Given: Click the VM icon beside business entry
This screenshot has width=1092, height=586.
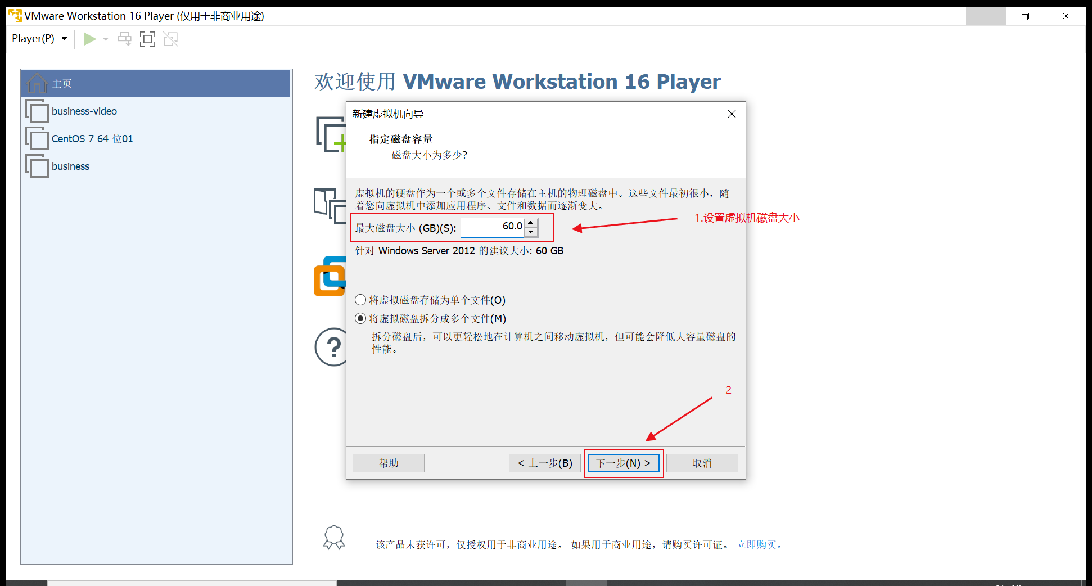Looking at the screenshot, I should pyautogui.click(x=37, y=166).
